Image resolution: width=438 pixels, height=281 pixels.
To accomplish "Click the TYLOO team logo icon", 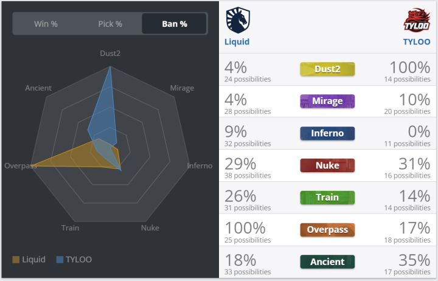I will (417, 20).
